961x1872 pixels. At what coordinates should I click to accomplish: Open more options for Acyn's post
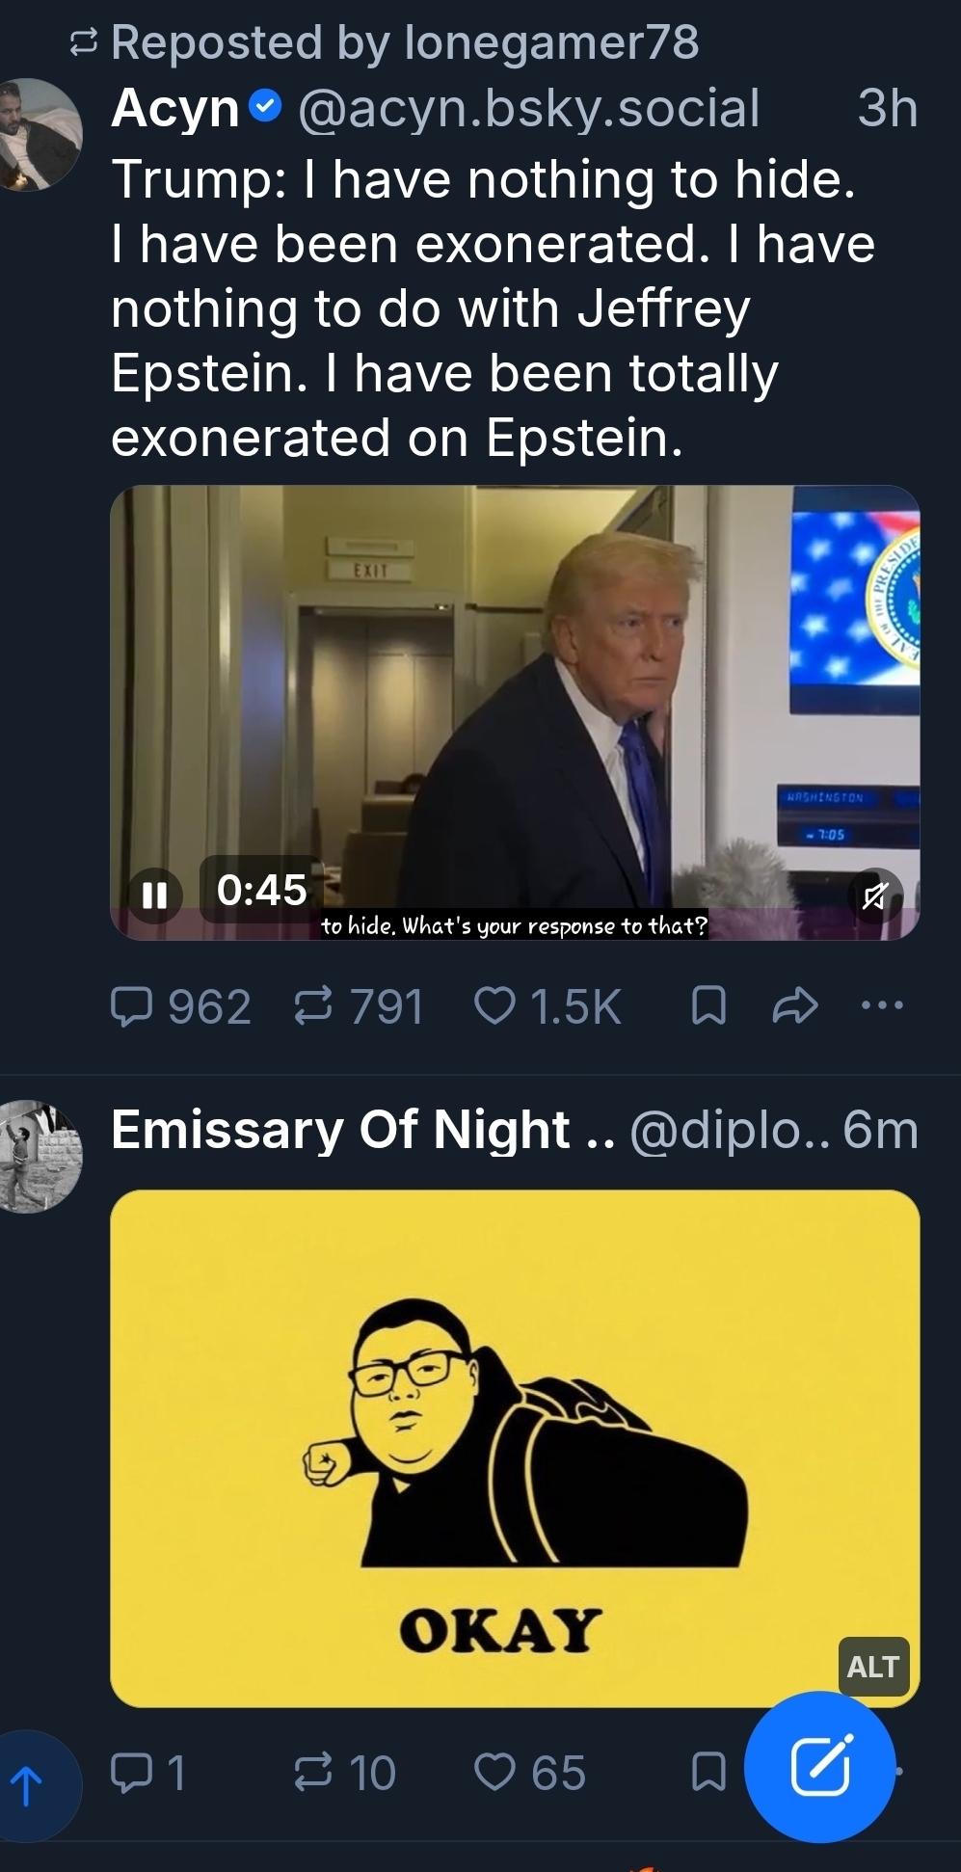click(883, 1007)
